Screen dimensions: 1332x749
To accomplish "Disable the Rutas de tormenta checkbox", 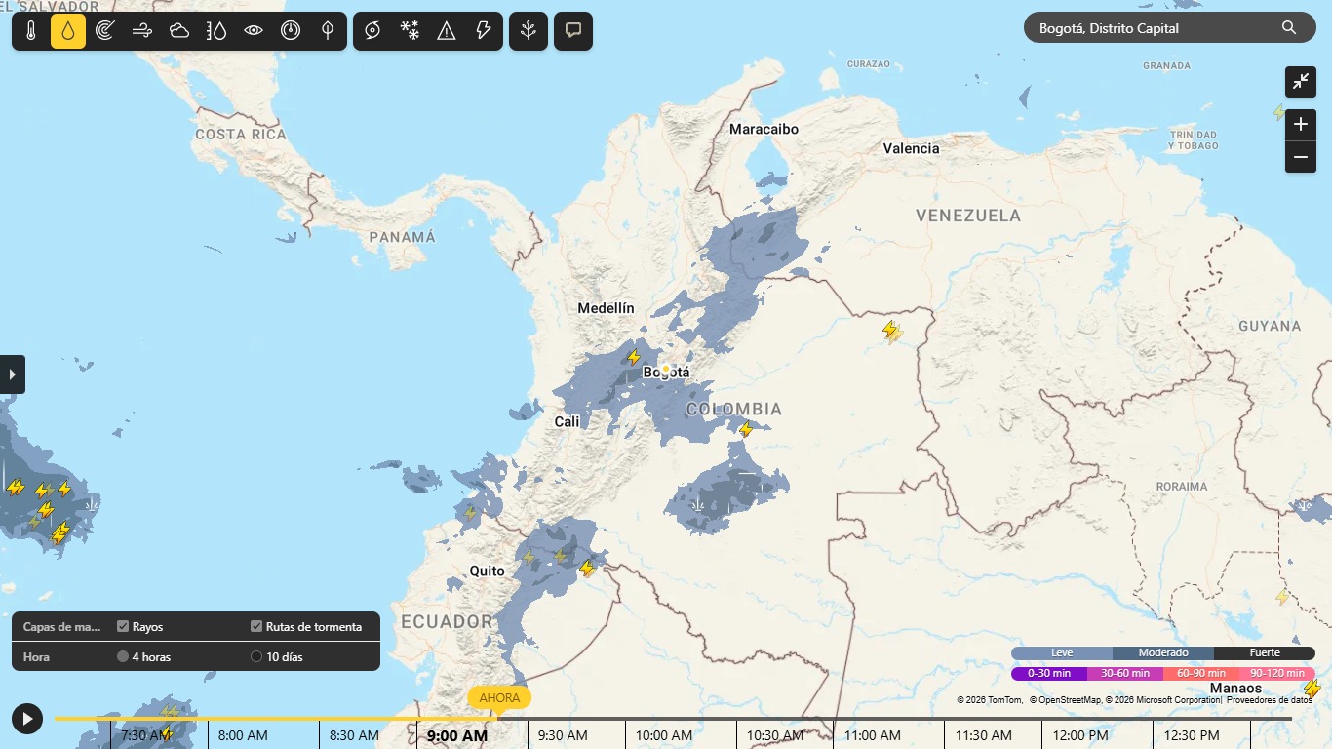I will [x=256, y=627].
